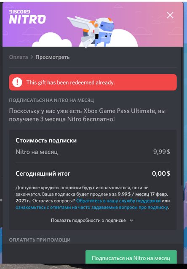187x269 pixels.
Task: Click the breadcrumb arrow separator
Action: tap(32, 57)
